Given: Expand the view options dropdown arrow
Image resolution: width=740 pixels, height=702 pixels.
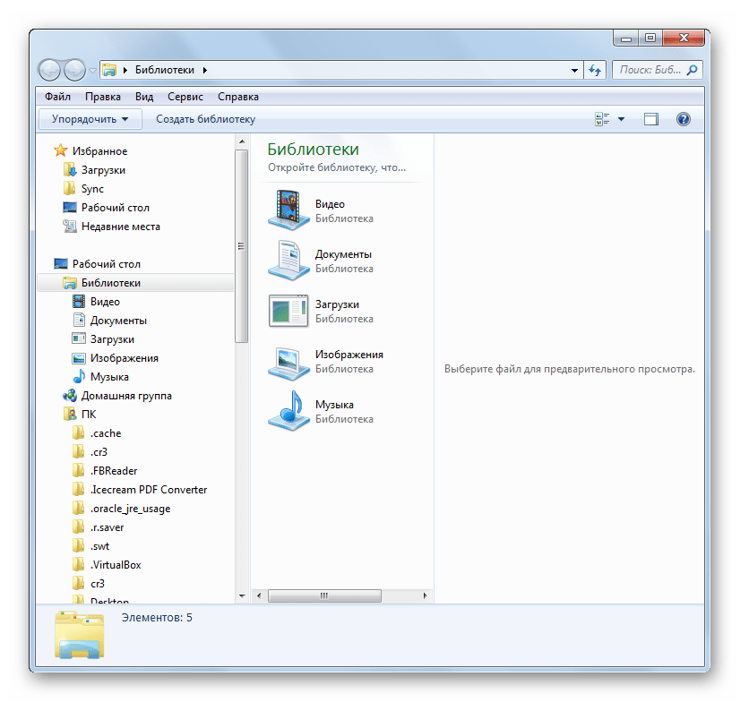Looking at the screenshot, I should (x=621, y=119).
